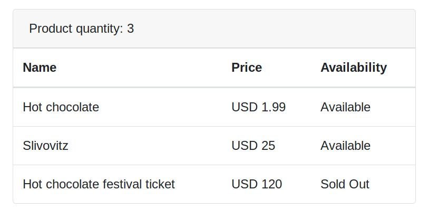Click the Name column header

coord(40,68)
